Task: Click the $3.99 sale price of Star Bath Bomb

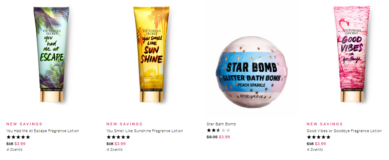Action: [x=224, y=137]
